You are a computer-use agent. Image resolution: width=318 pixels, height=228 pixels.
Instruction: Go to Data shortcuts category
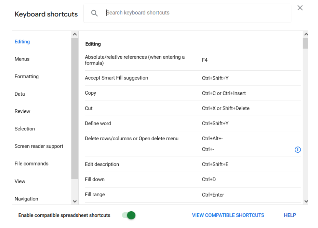(x=20, y=94)
